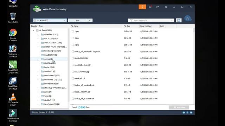Image resolution: width=225 pixels, height=126 pixels.
Task: Toggle the preview panel layout icon
Action: click(x=179, y=20)
